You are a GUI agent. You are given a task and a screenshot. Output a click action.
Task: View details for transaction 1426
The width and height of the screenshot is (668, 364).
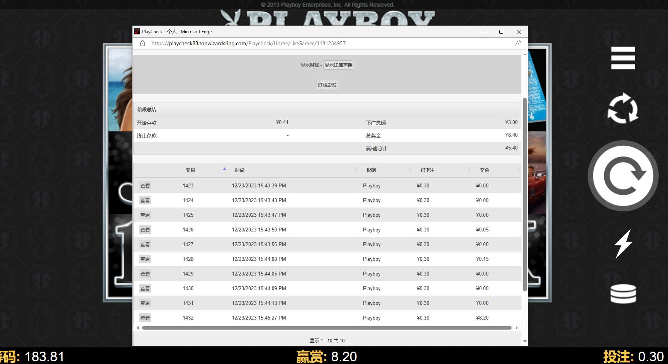145,230
